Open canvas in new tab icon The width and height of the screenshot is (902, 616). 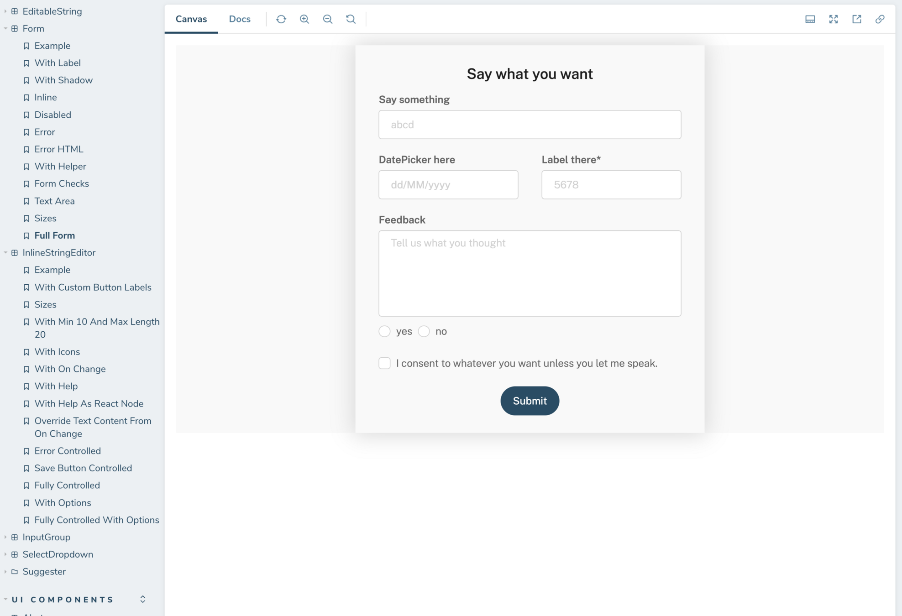point(857,19)
